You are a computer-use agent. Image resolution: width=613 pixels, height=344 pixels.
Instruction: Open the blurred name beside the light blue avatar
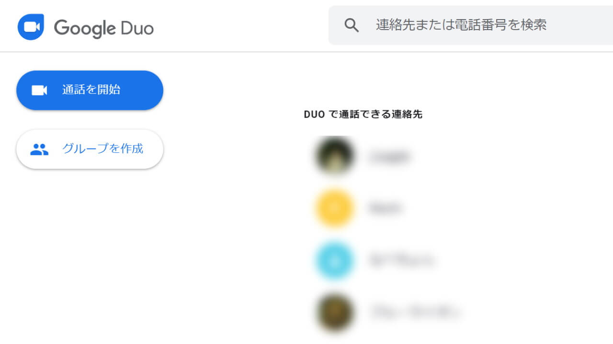(401, 261)
